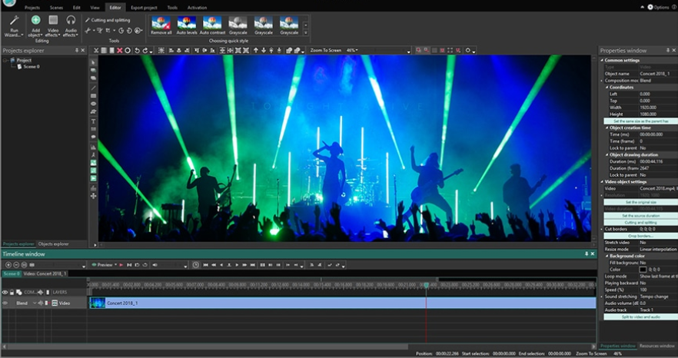Click Set the same size as parent button

coord(641,121)
